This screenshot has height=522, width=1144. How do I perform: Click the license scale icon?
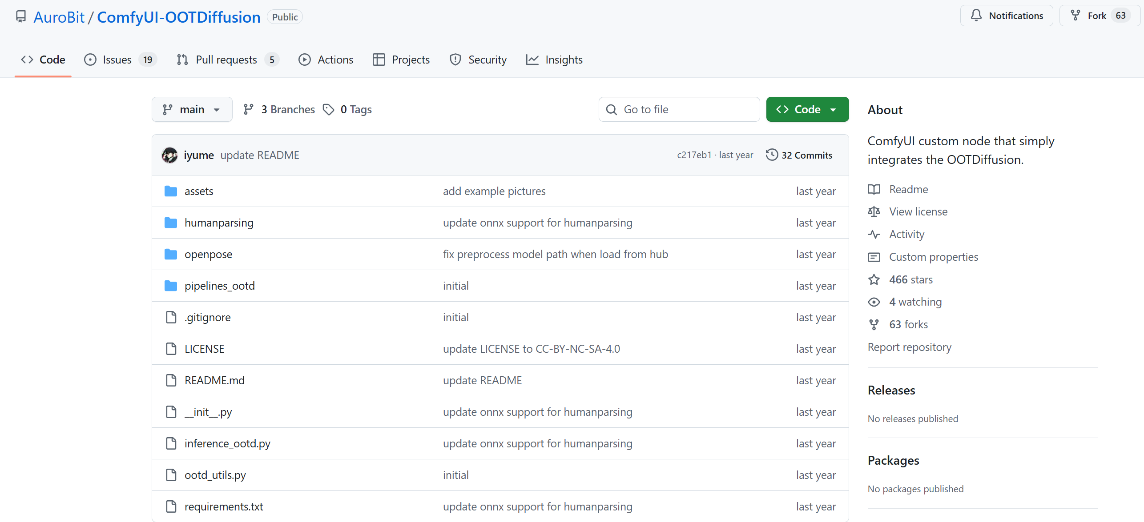click(874, 211)
